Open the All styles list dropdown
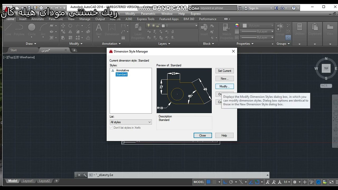This screenshot has width=338, height=190. pos(131,122)
